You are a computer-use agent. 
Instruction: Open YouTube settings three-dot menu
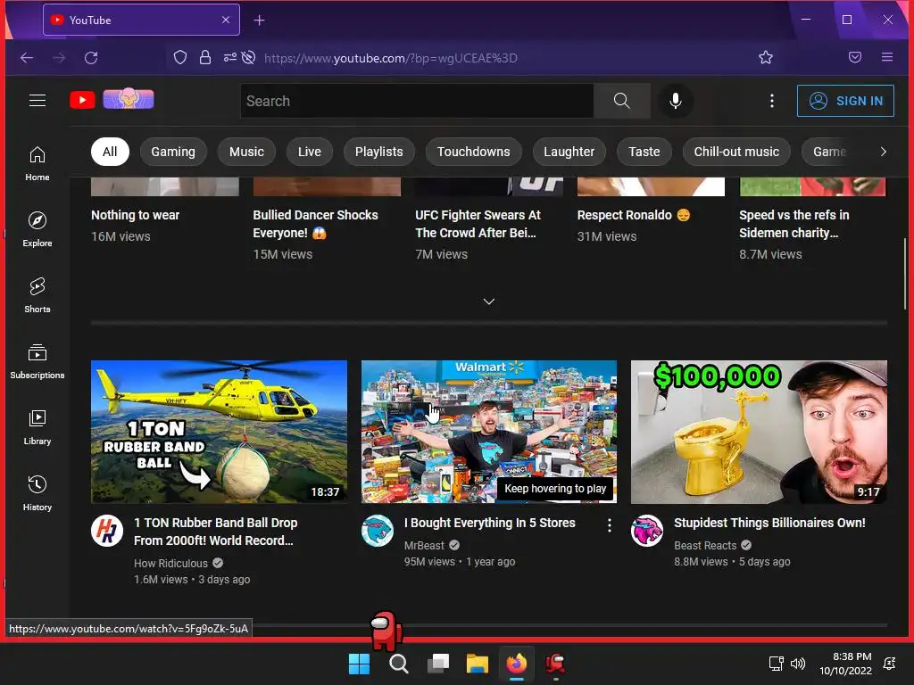[x=772, y=101]
